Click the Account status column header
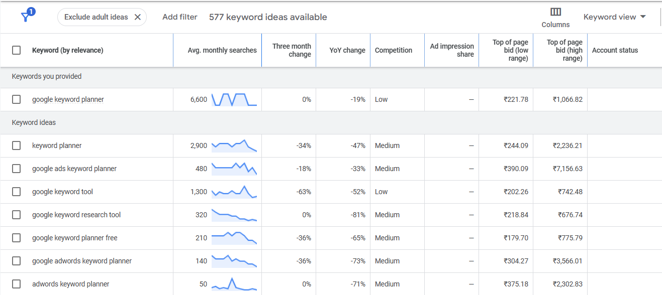662x295 pixels. [615, 50]
